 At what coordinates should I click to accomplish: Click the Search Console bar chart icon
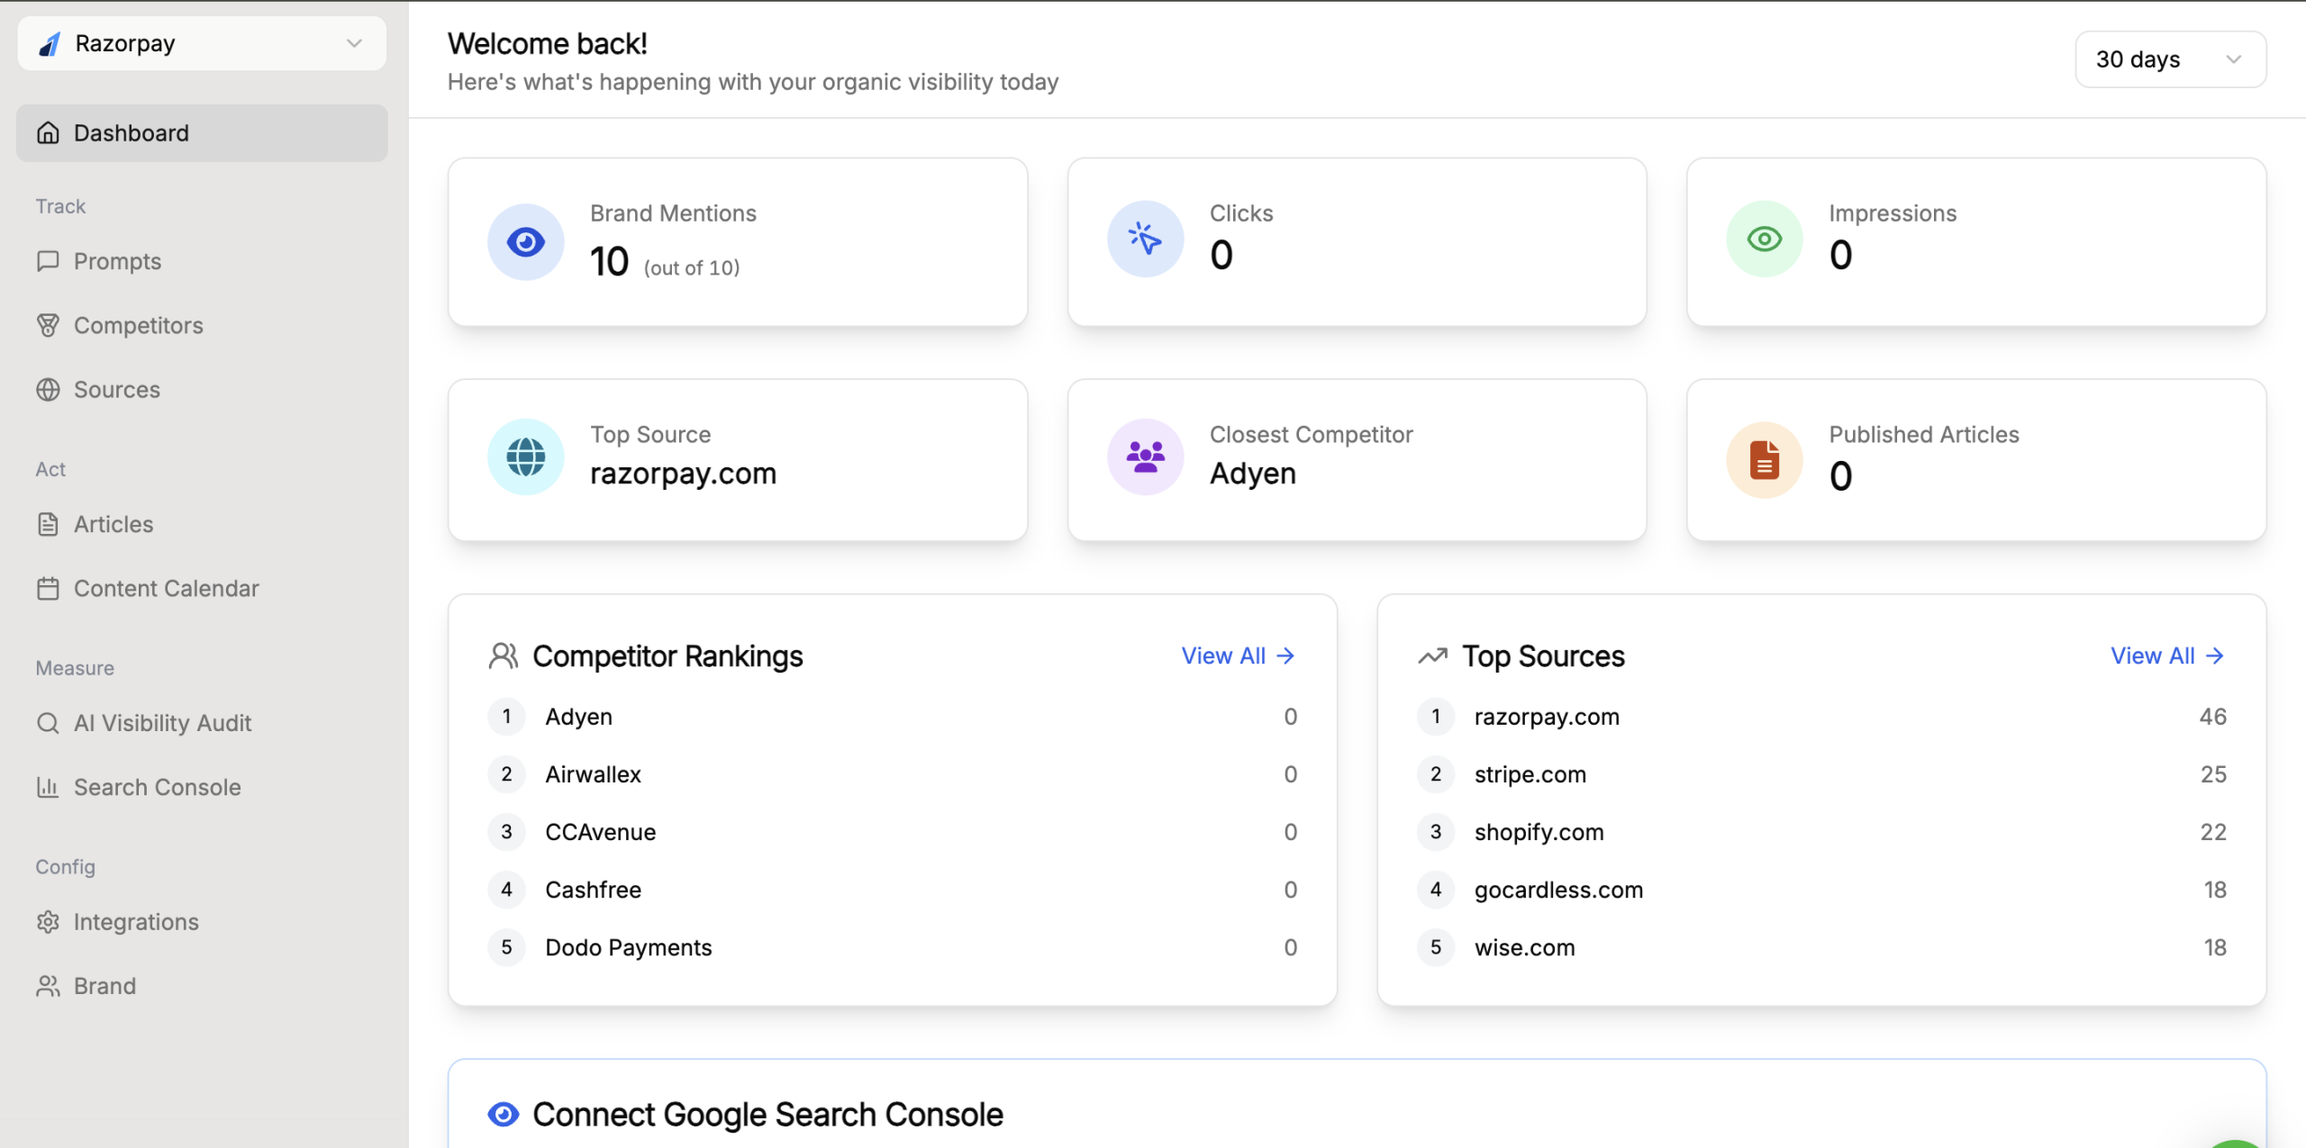click(x=48, y=787)
